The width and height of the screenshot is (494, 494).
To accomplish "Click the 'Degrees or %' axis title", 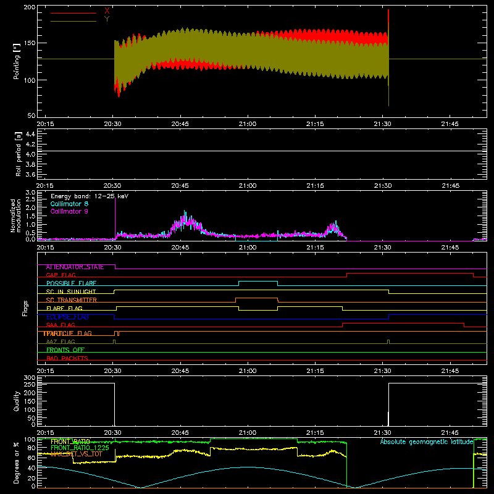I will [x=17, y=463].
